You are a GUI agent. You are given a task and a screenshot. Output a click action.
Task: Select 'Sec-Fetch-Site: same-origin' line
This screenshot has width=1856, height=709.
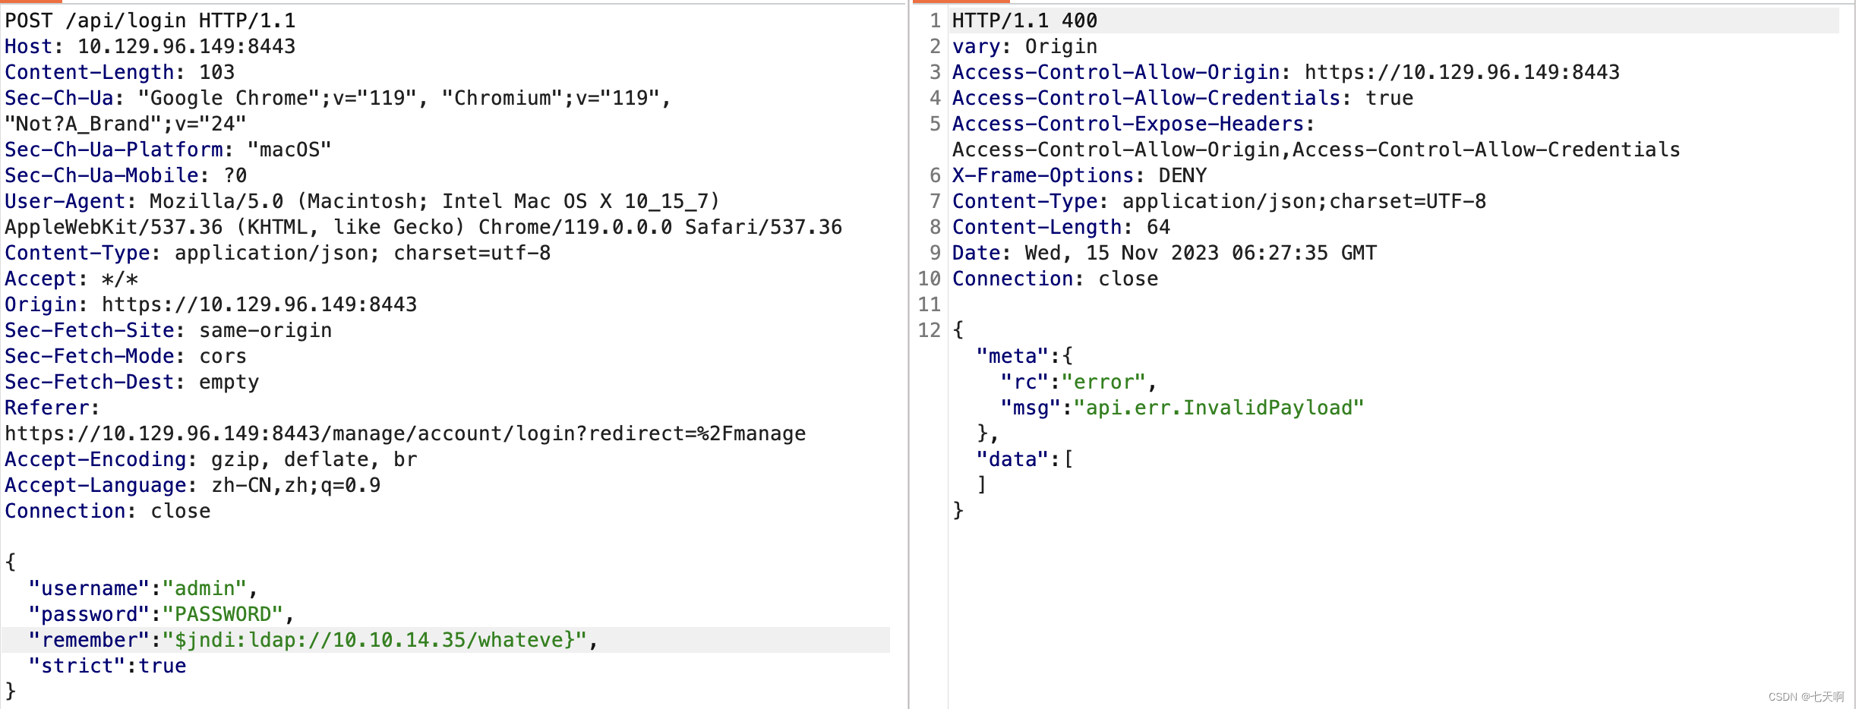(169, 330)
